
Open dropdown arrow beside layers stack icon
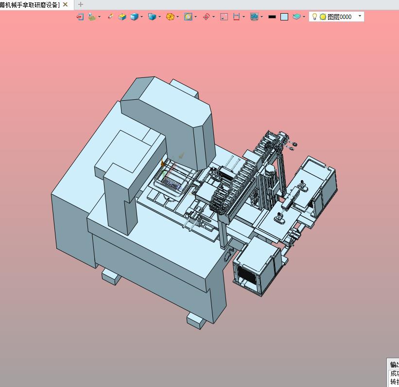[x=304, y=17]
